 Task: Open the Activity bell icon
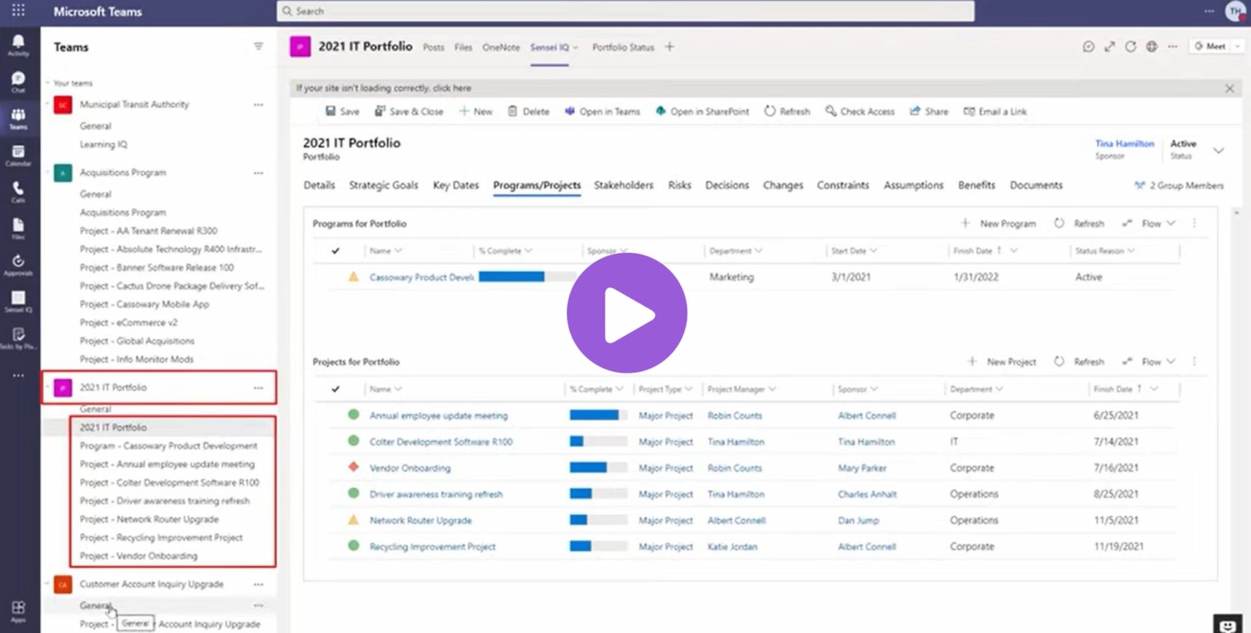pos(18,45)
